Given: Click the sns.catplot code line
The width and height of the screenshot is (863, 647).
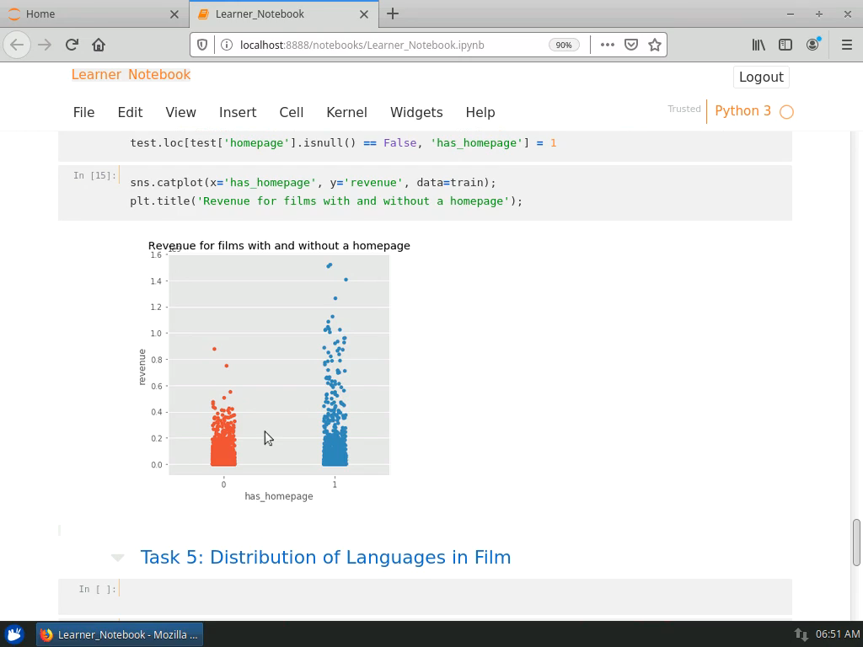Looking at the screenshot, I should (x=313, y=183).
